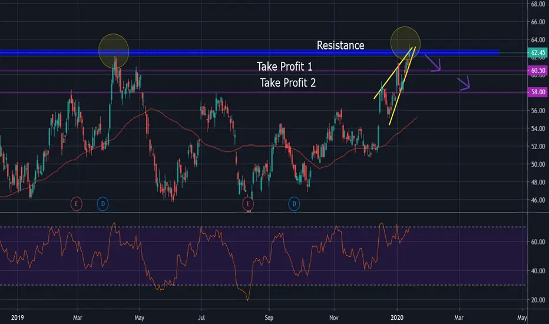The width and height of the screenshot is (549, 324).
Task: Click the "40.00" RSI axis label
Action: (x=538, y=271)
